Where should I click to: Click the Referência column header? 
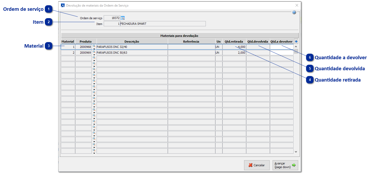[191, 42]
